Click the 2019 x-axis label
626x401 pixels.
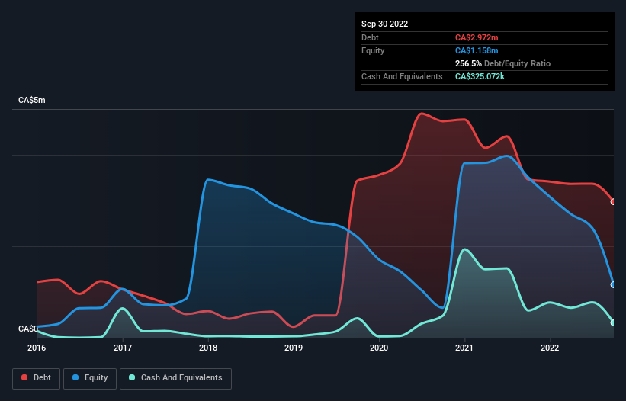[x=294, y=348]
